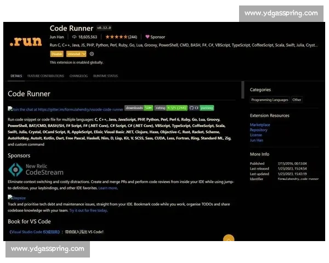Click Try it out for free today link

tap(88, 210)
